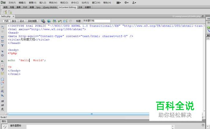Select the Spry Insert bar tab
This screenshot has width=210, height=129.
pyautogui.click(x=38, y=7)
